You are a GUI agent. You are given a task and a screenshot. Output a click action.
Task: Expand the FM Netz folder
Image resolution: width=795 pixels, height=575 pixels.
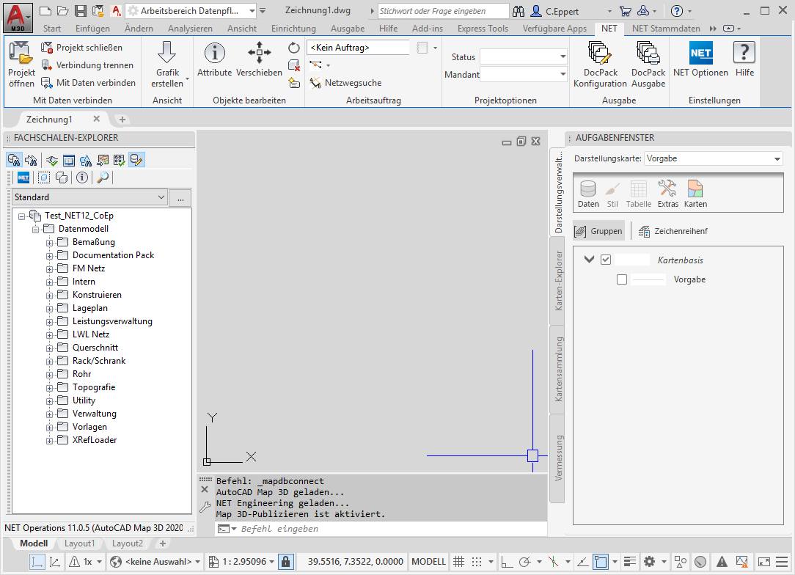[x=50, y=269]
